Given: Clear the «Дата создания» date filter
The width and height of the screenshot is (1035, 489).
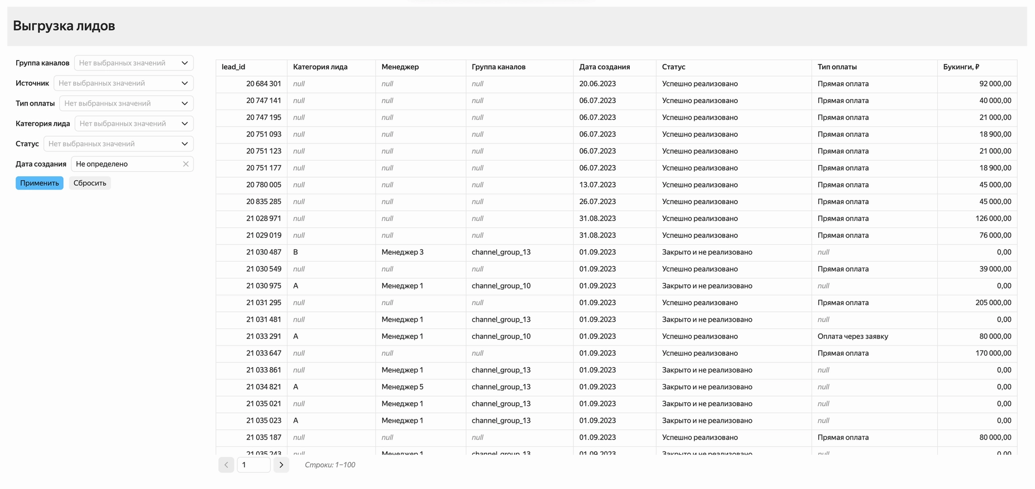Looking at the screenshot, I should click(185, 164).
